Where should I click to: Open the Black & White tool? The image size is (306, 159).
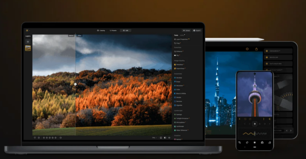180,94
